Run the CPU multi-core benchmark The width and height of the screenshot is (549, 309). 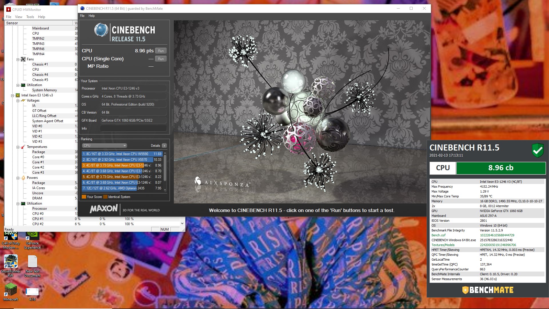tap(161, 51)
